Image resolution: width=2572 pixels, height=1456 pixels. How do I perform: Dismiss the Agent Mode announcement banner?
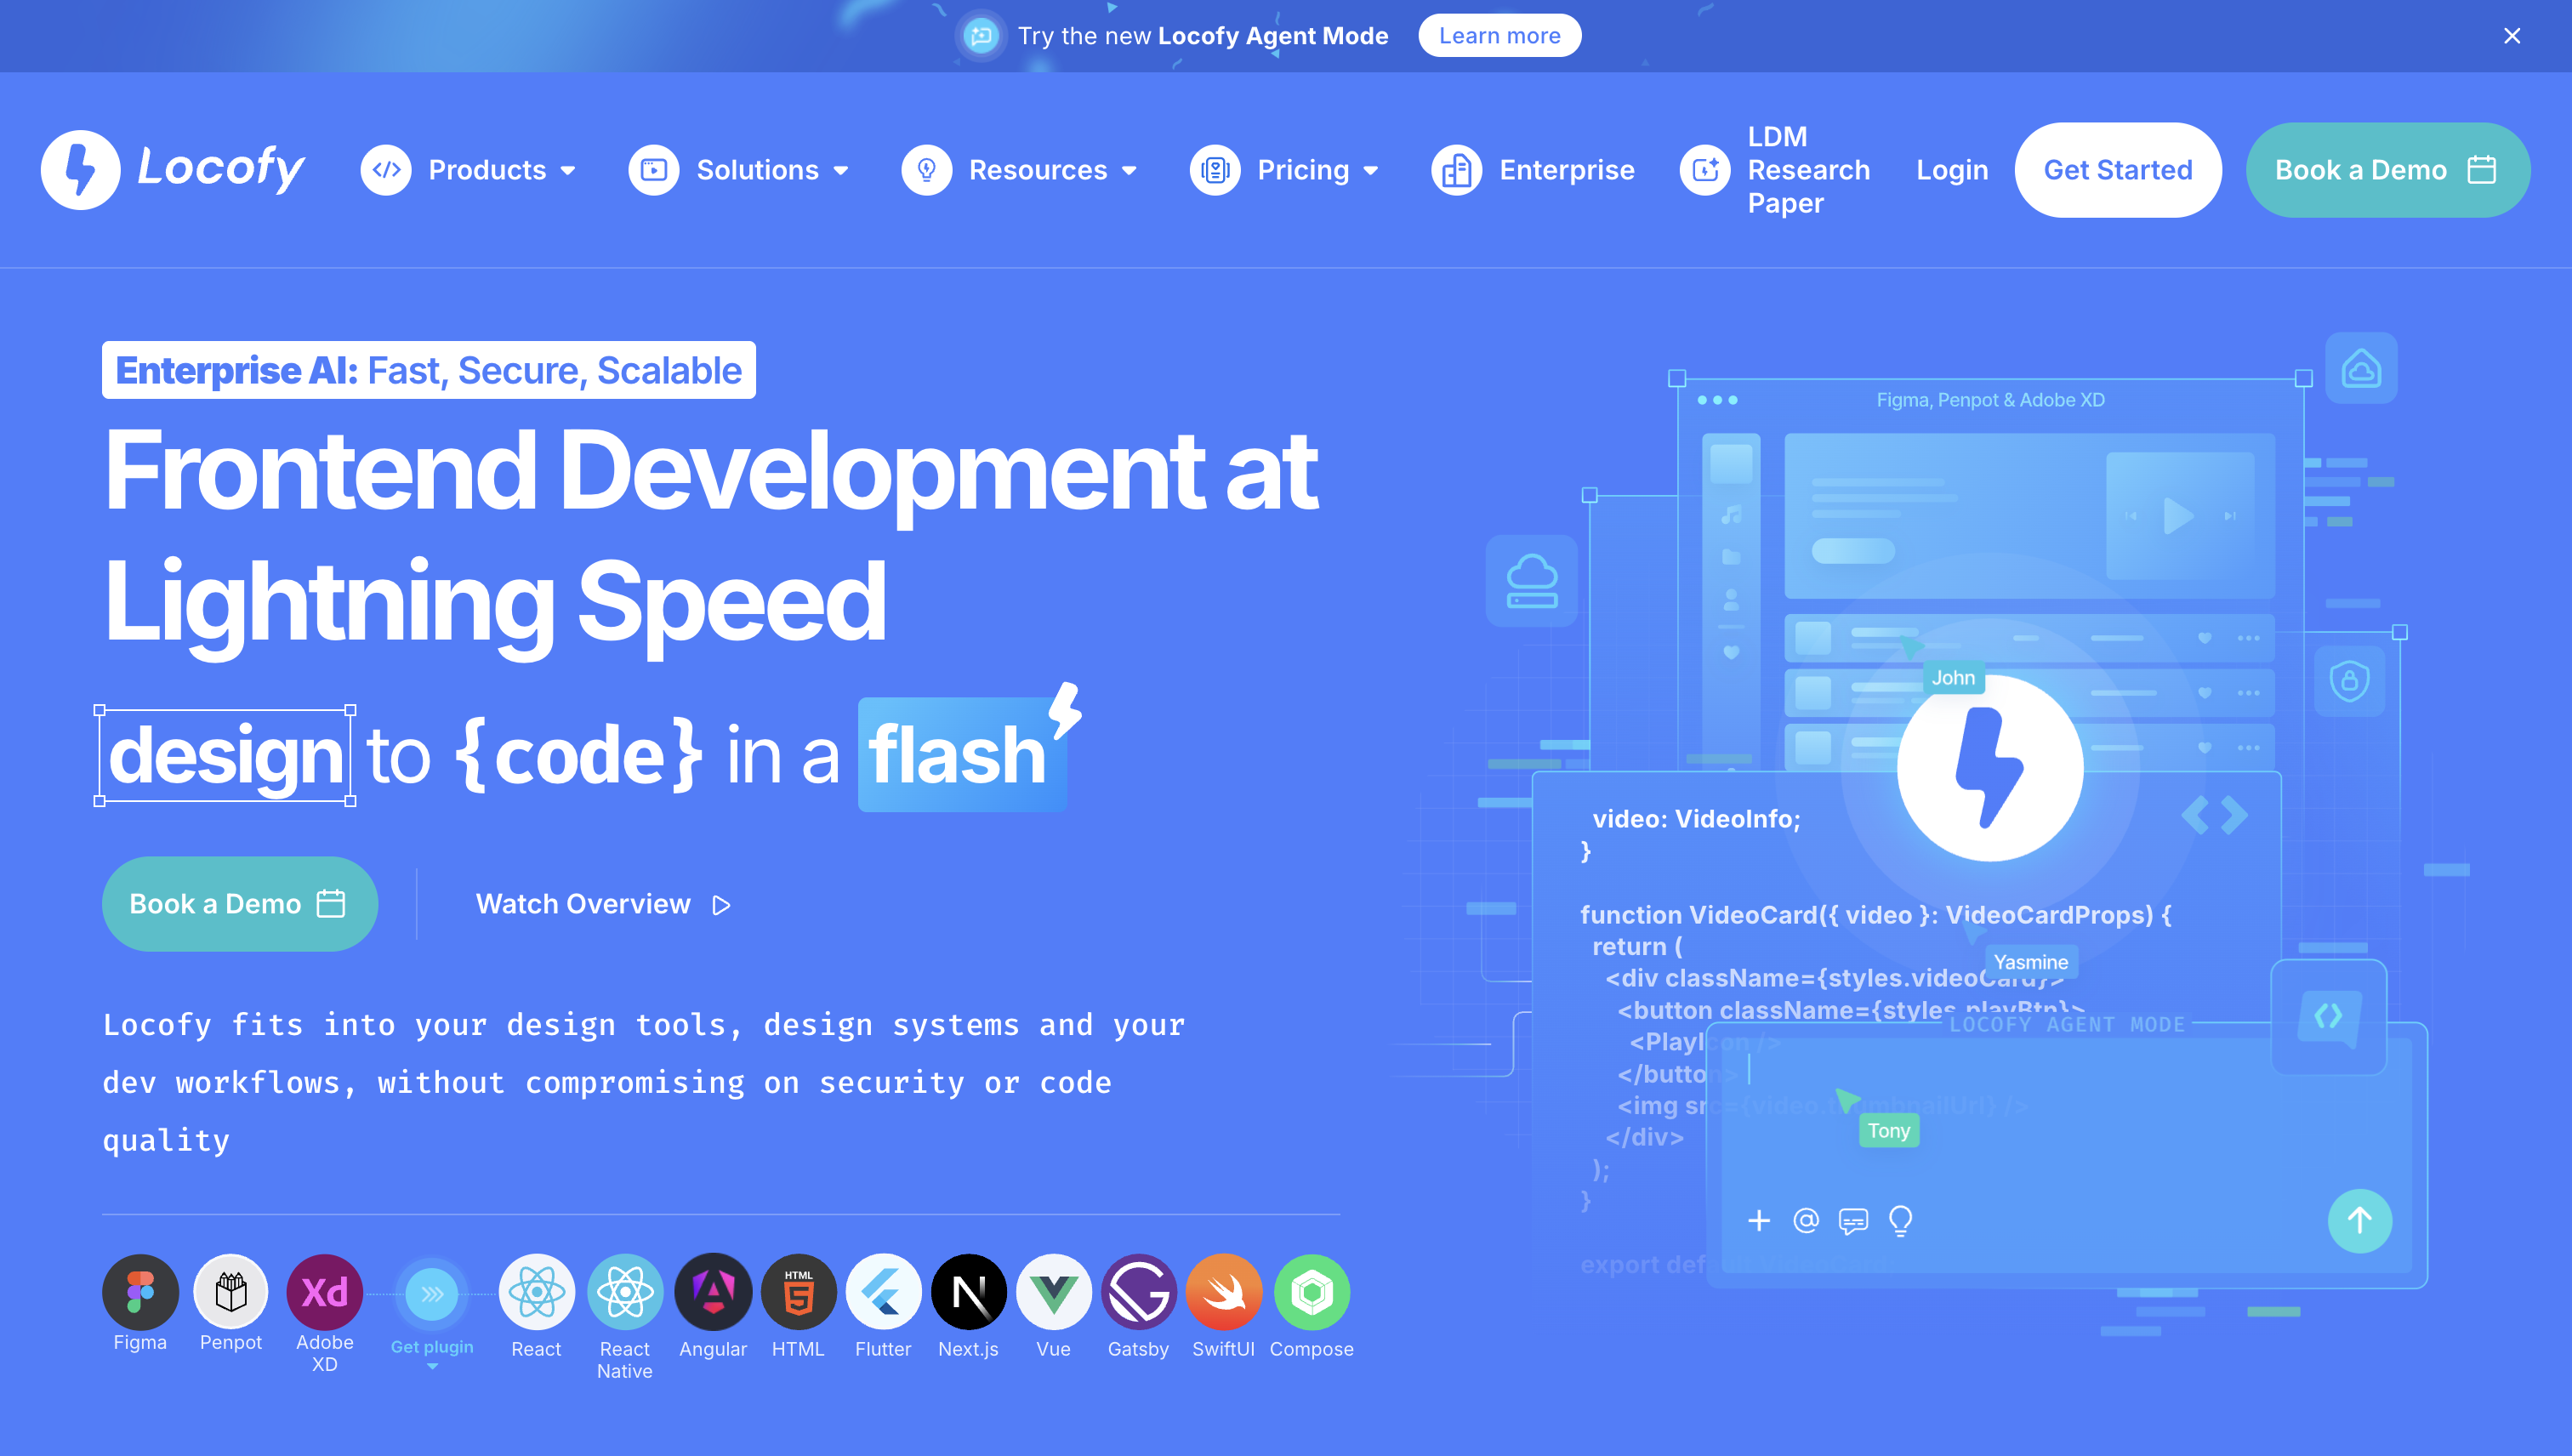click(2511, 36)
